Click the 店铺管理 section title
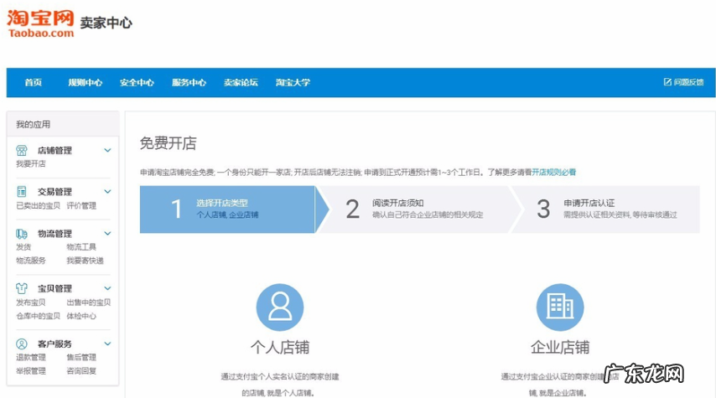 pyautogui.click(x=54, y=151)
